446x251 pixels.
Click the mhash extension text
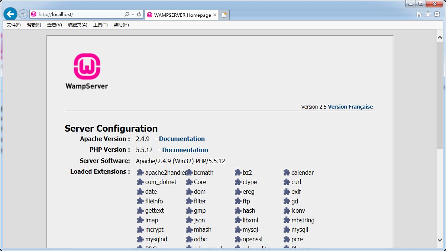tap(203, 230)
